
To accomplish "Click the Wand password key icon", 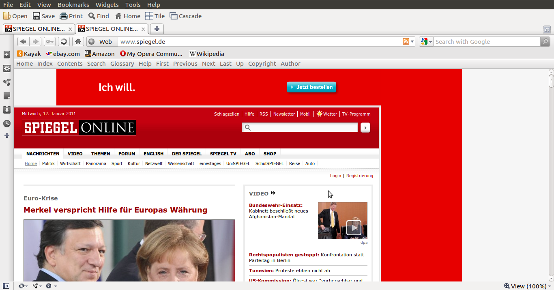I will coord(49,41).
